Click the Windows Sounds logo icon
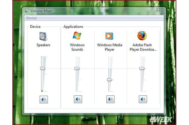189x125 pixels. (x=77, y=36)
